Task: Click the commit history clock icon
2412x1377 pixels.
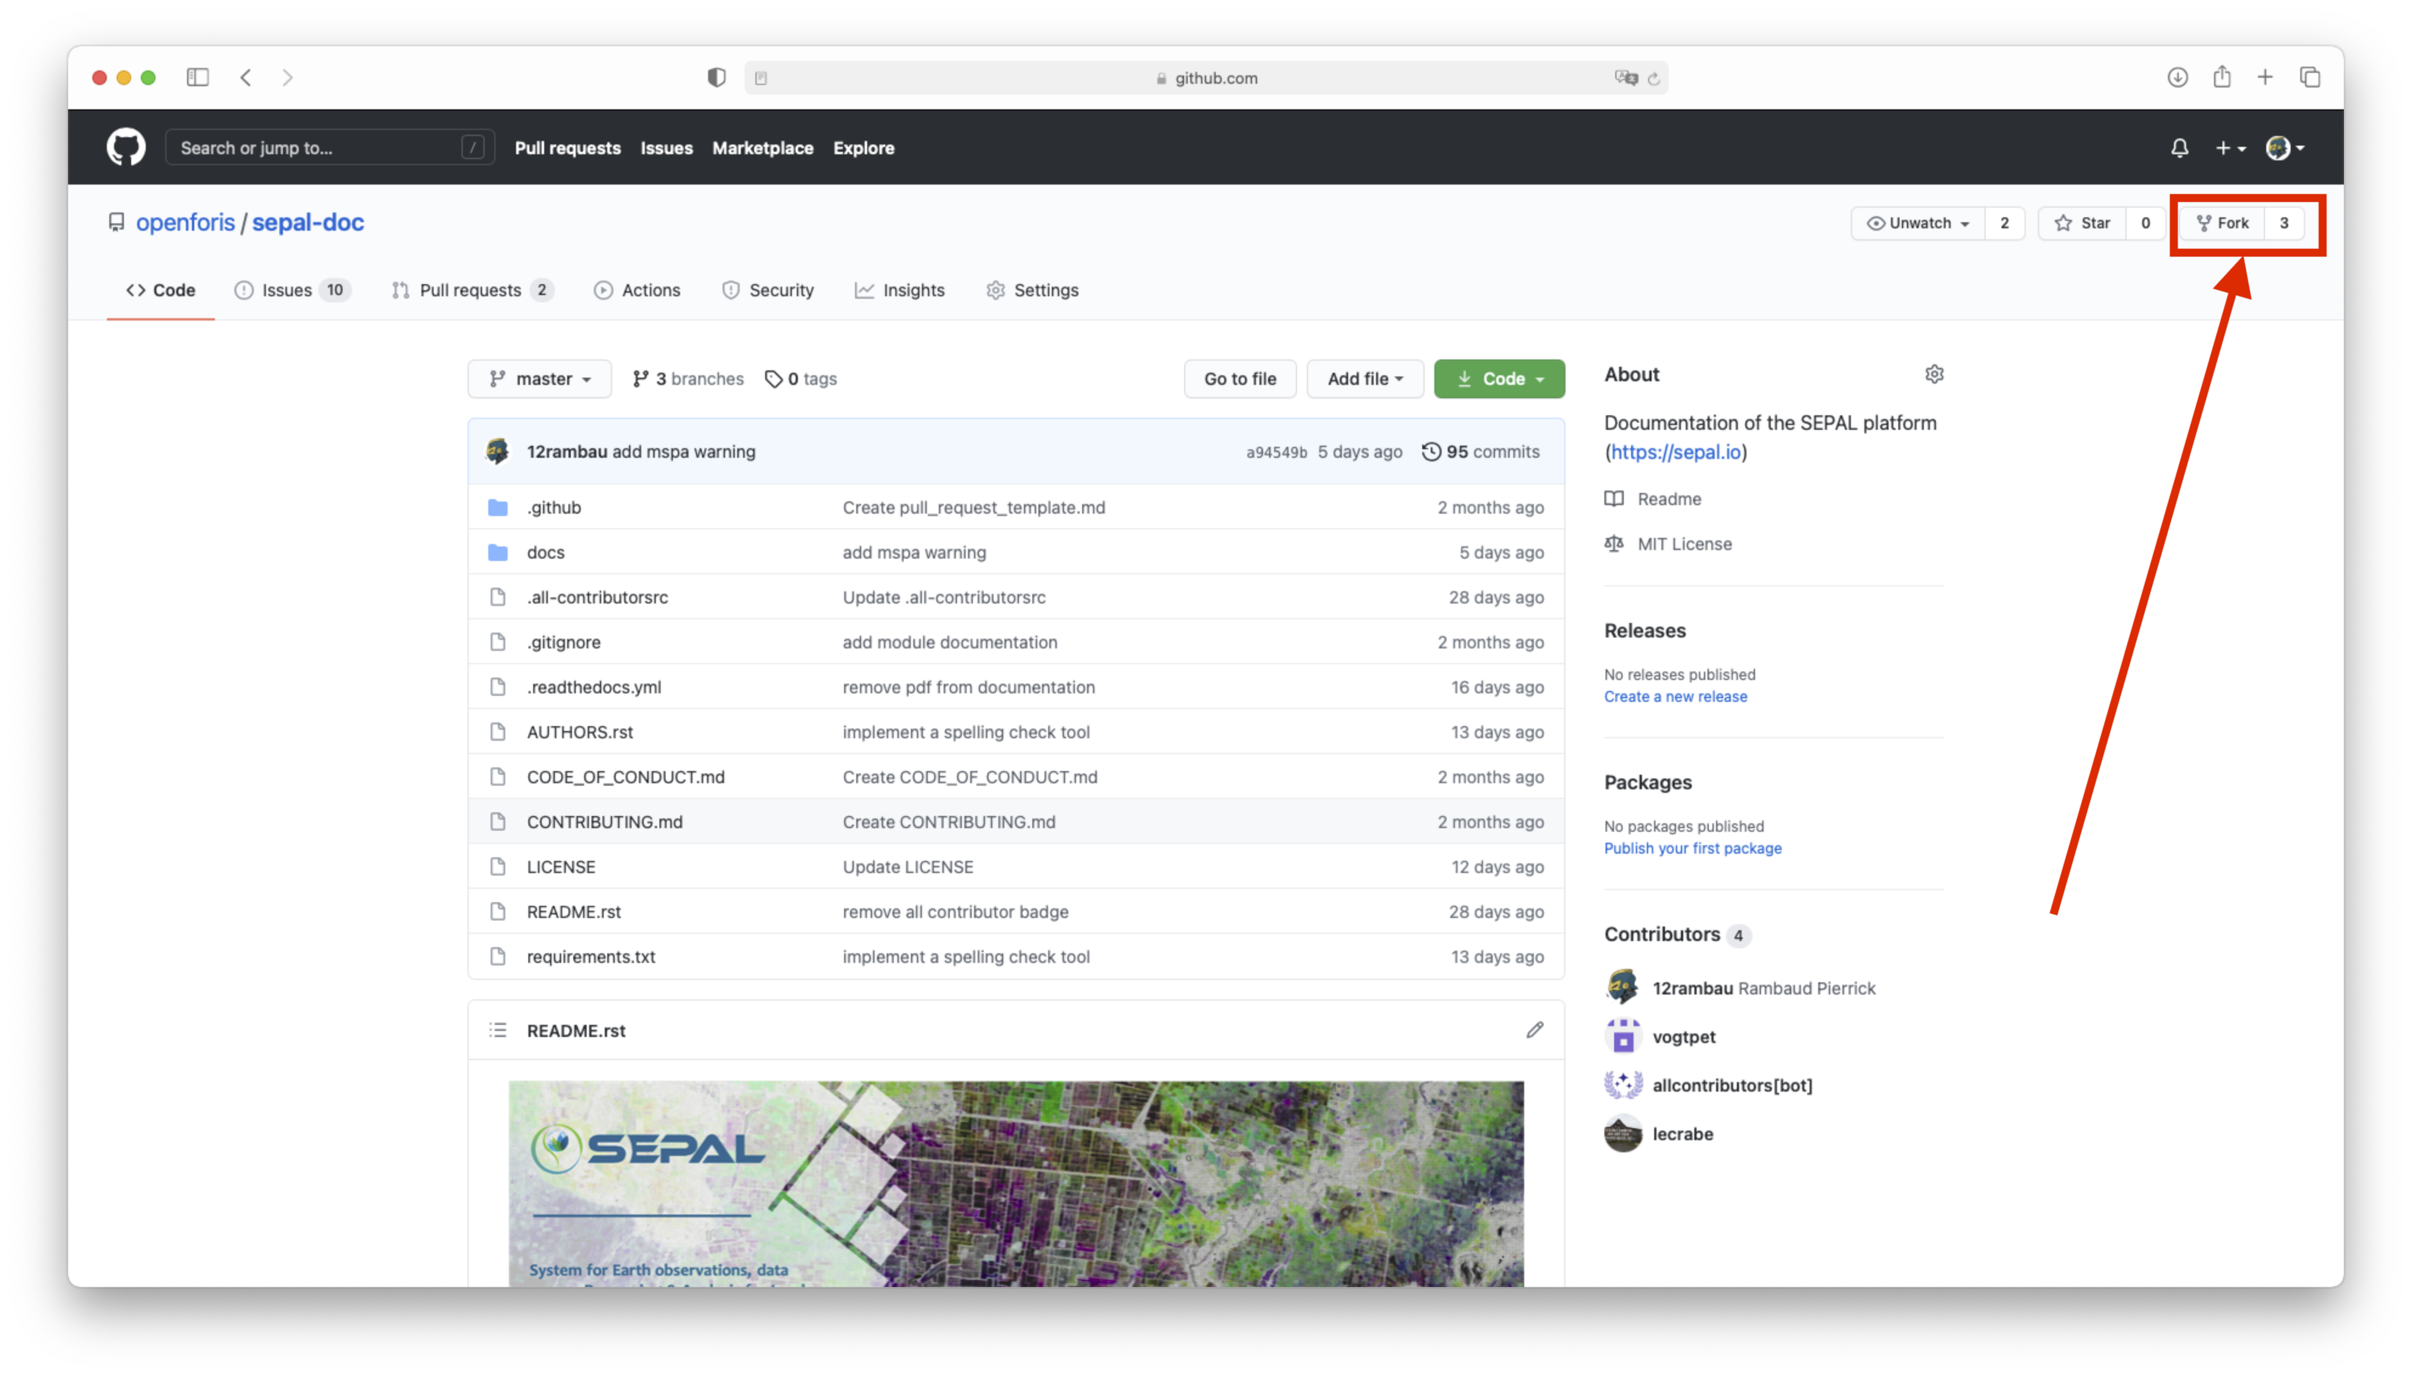Action: [x=1431, y=451]
